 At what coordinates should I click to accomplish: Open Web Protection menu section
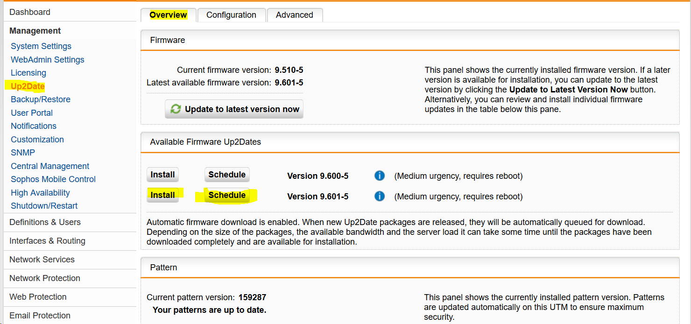pos(38,297)
